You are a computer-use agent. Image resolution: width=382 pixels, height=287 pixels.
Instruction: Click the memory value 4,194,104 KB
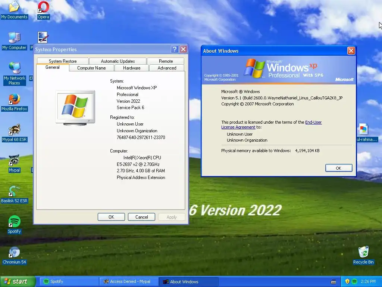(x=307, y=151)
